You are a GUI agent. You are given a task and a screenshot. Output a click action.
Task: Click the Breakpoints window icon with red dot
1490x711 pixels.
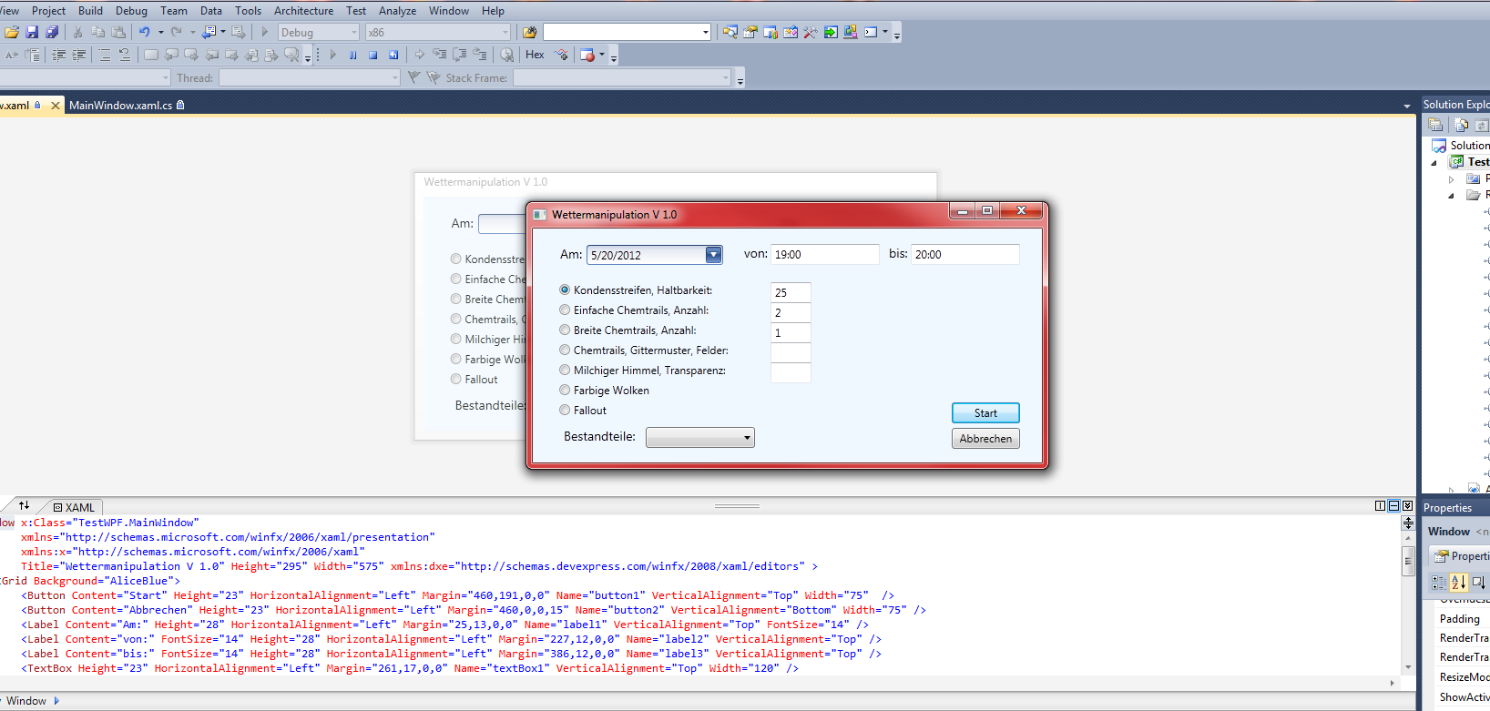[587, 55]
